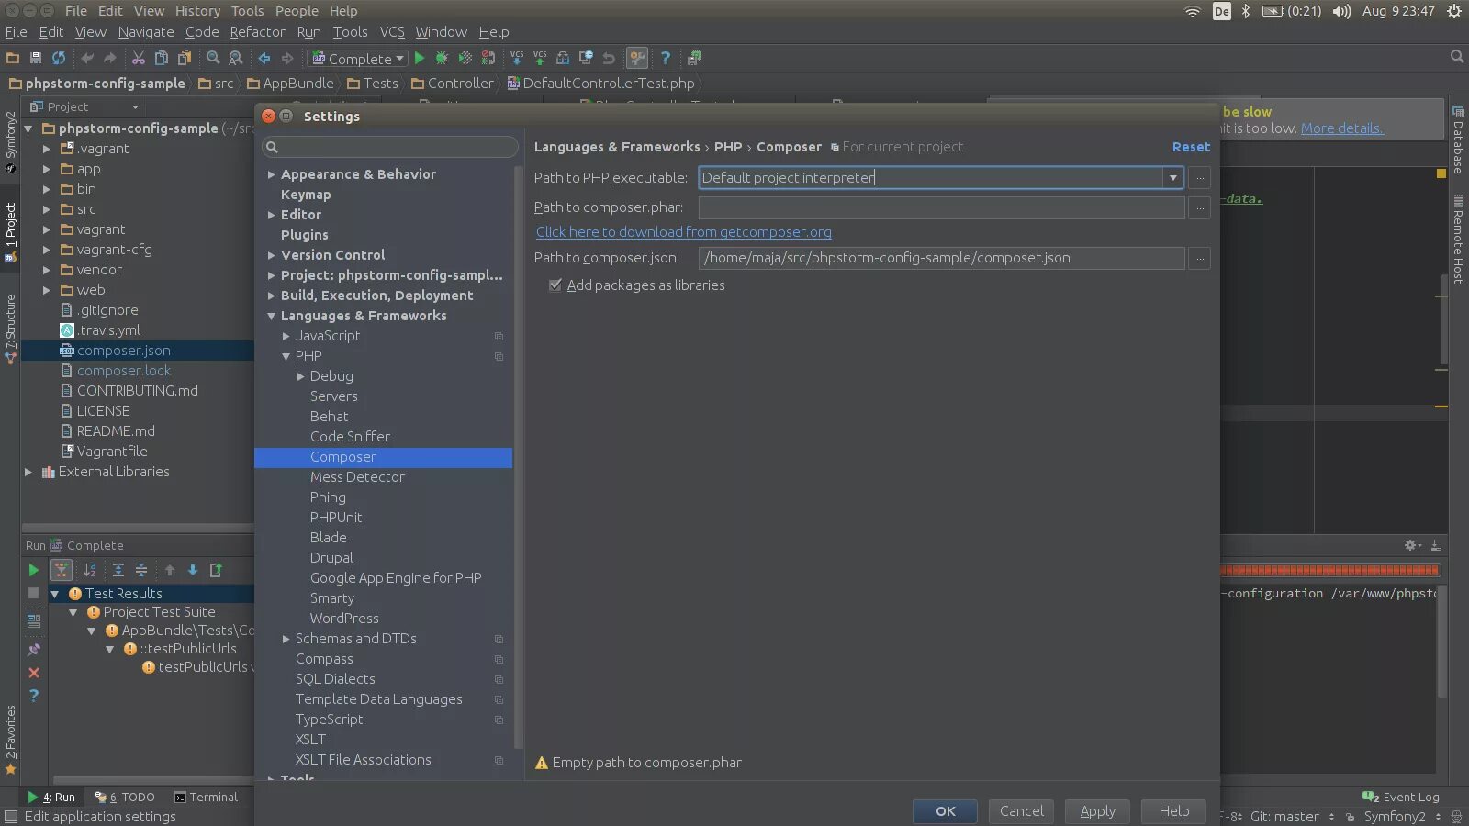Click the OK button in Settings
1469x826 pixels.
946,811
